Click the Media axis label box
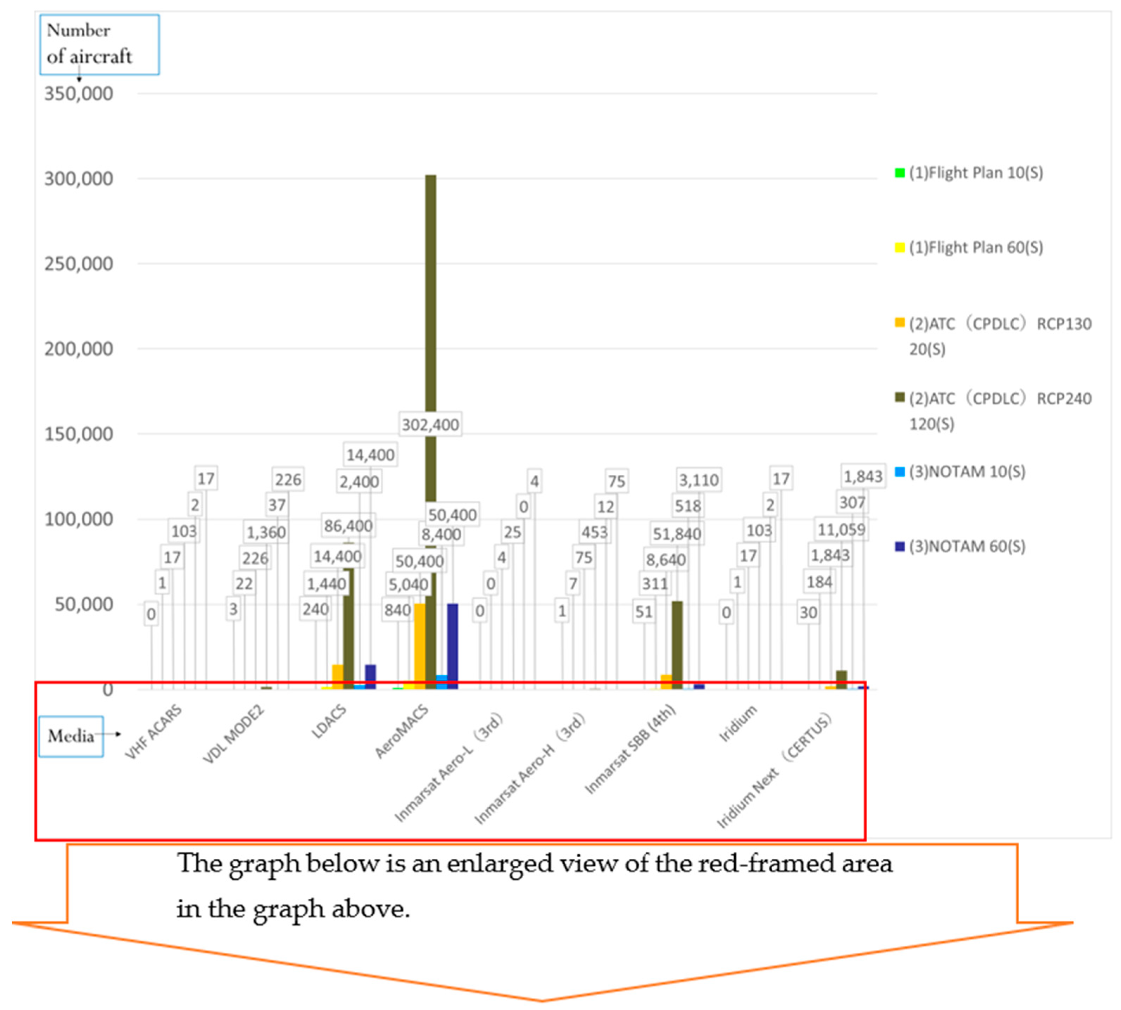This screenshot has width=1121, height=1010. point(70,736)
